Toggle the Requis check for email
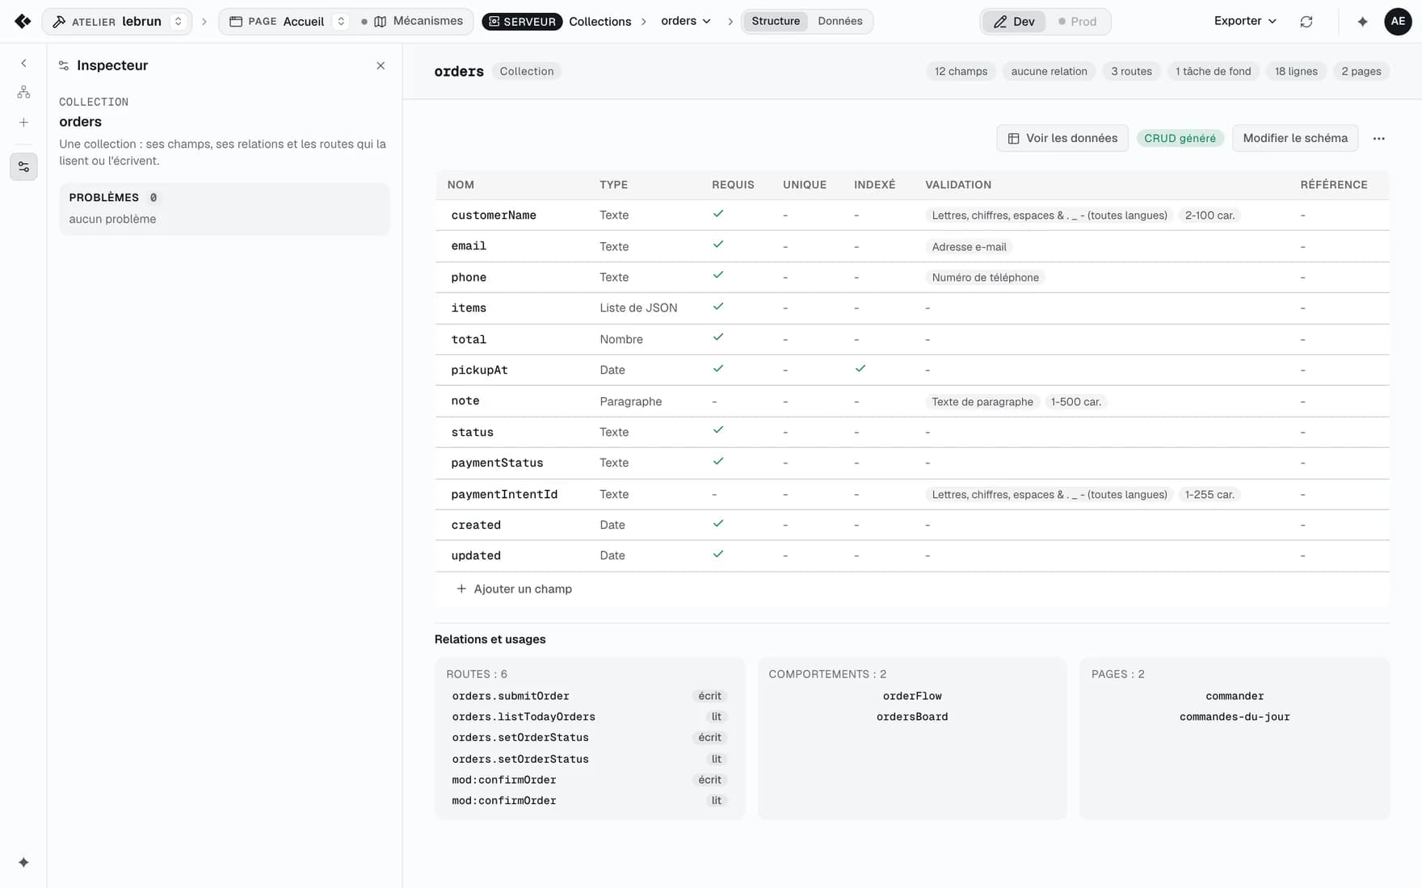 point(718,245)
